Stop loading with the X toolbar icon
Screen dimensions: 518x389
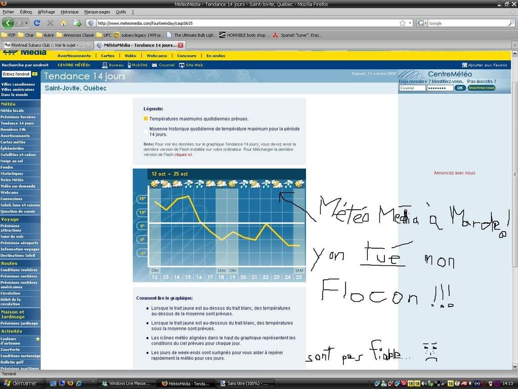coord(50,23)
